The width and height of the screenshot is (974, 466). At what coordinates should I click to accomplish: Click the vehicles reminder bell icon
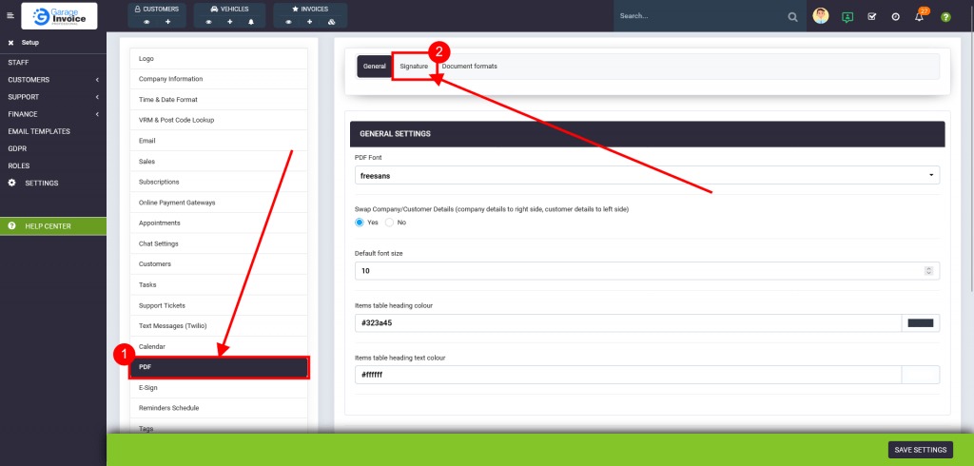[x=252, y=21]
